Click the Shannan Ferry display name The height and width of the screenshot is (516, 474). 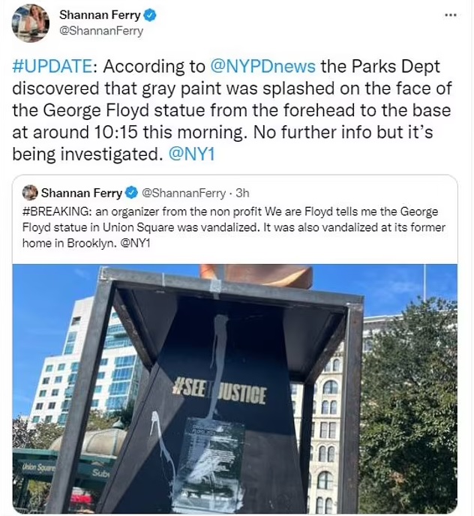click(100, 15)
